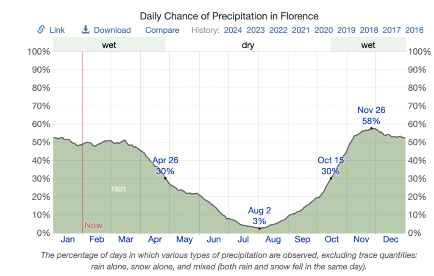This screenshot has width=434, height=276.
Task: Select the Oct 15 30% marker
Action: pyautogui.click(x=331, y=178)
